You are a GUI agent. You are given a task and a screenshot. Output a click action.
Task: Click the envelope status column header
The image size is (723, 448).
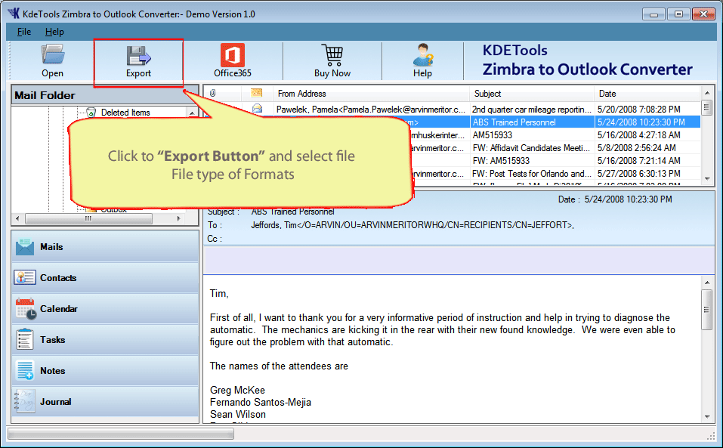[x=256, y=94]
